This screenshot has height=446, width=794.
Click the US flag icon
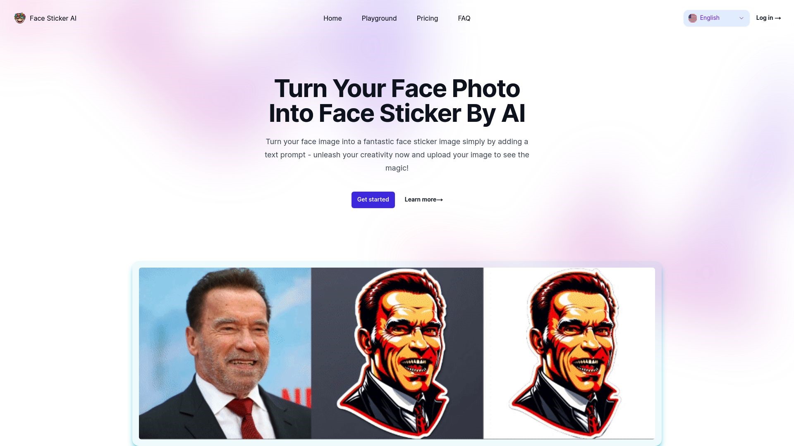(x=693, y=18)
